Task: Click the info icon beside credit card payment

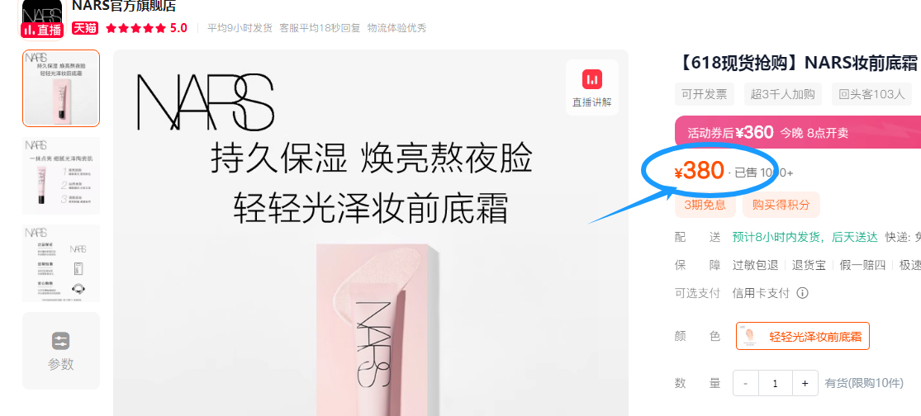Action: [x=802, y=293]
